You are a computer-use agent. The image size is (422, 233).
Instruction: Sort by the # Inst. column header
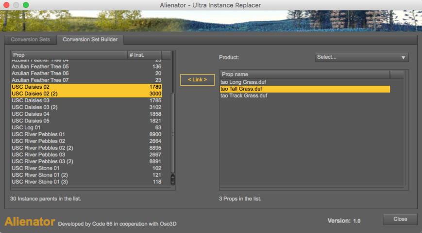(x=145, y=55)
